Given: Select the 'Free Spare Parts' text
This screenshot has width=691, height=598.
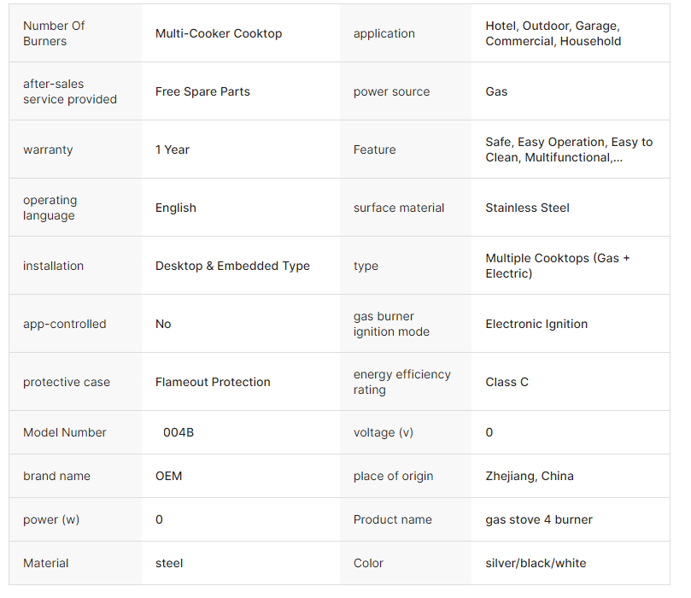Looking at the screenshot, I should (202, 91).
